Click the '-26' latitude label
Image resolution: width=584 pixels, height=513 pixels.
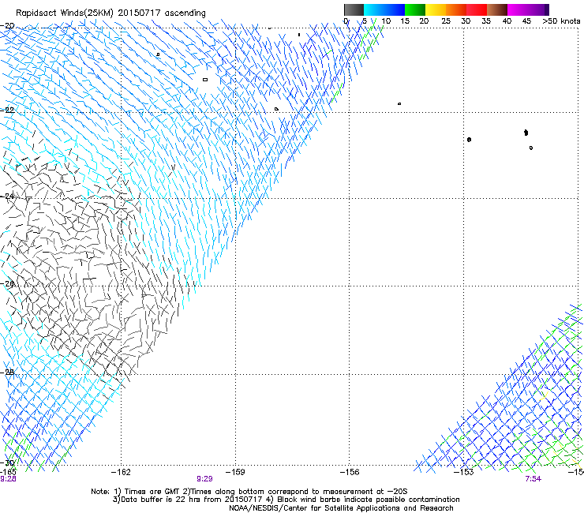(x=7, y=284)
